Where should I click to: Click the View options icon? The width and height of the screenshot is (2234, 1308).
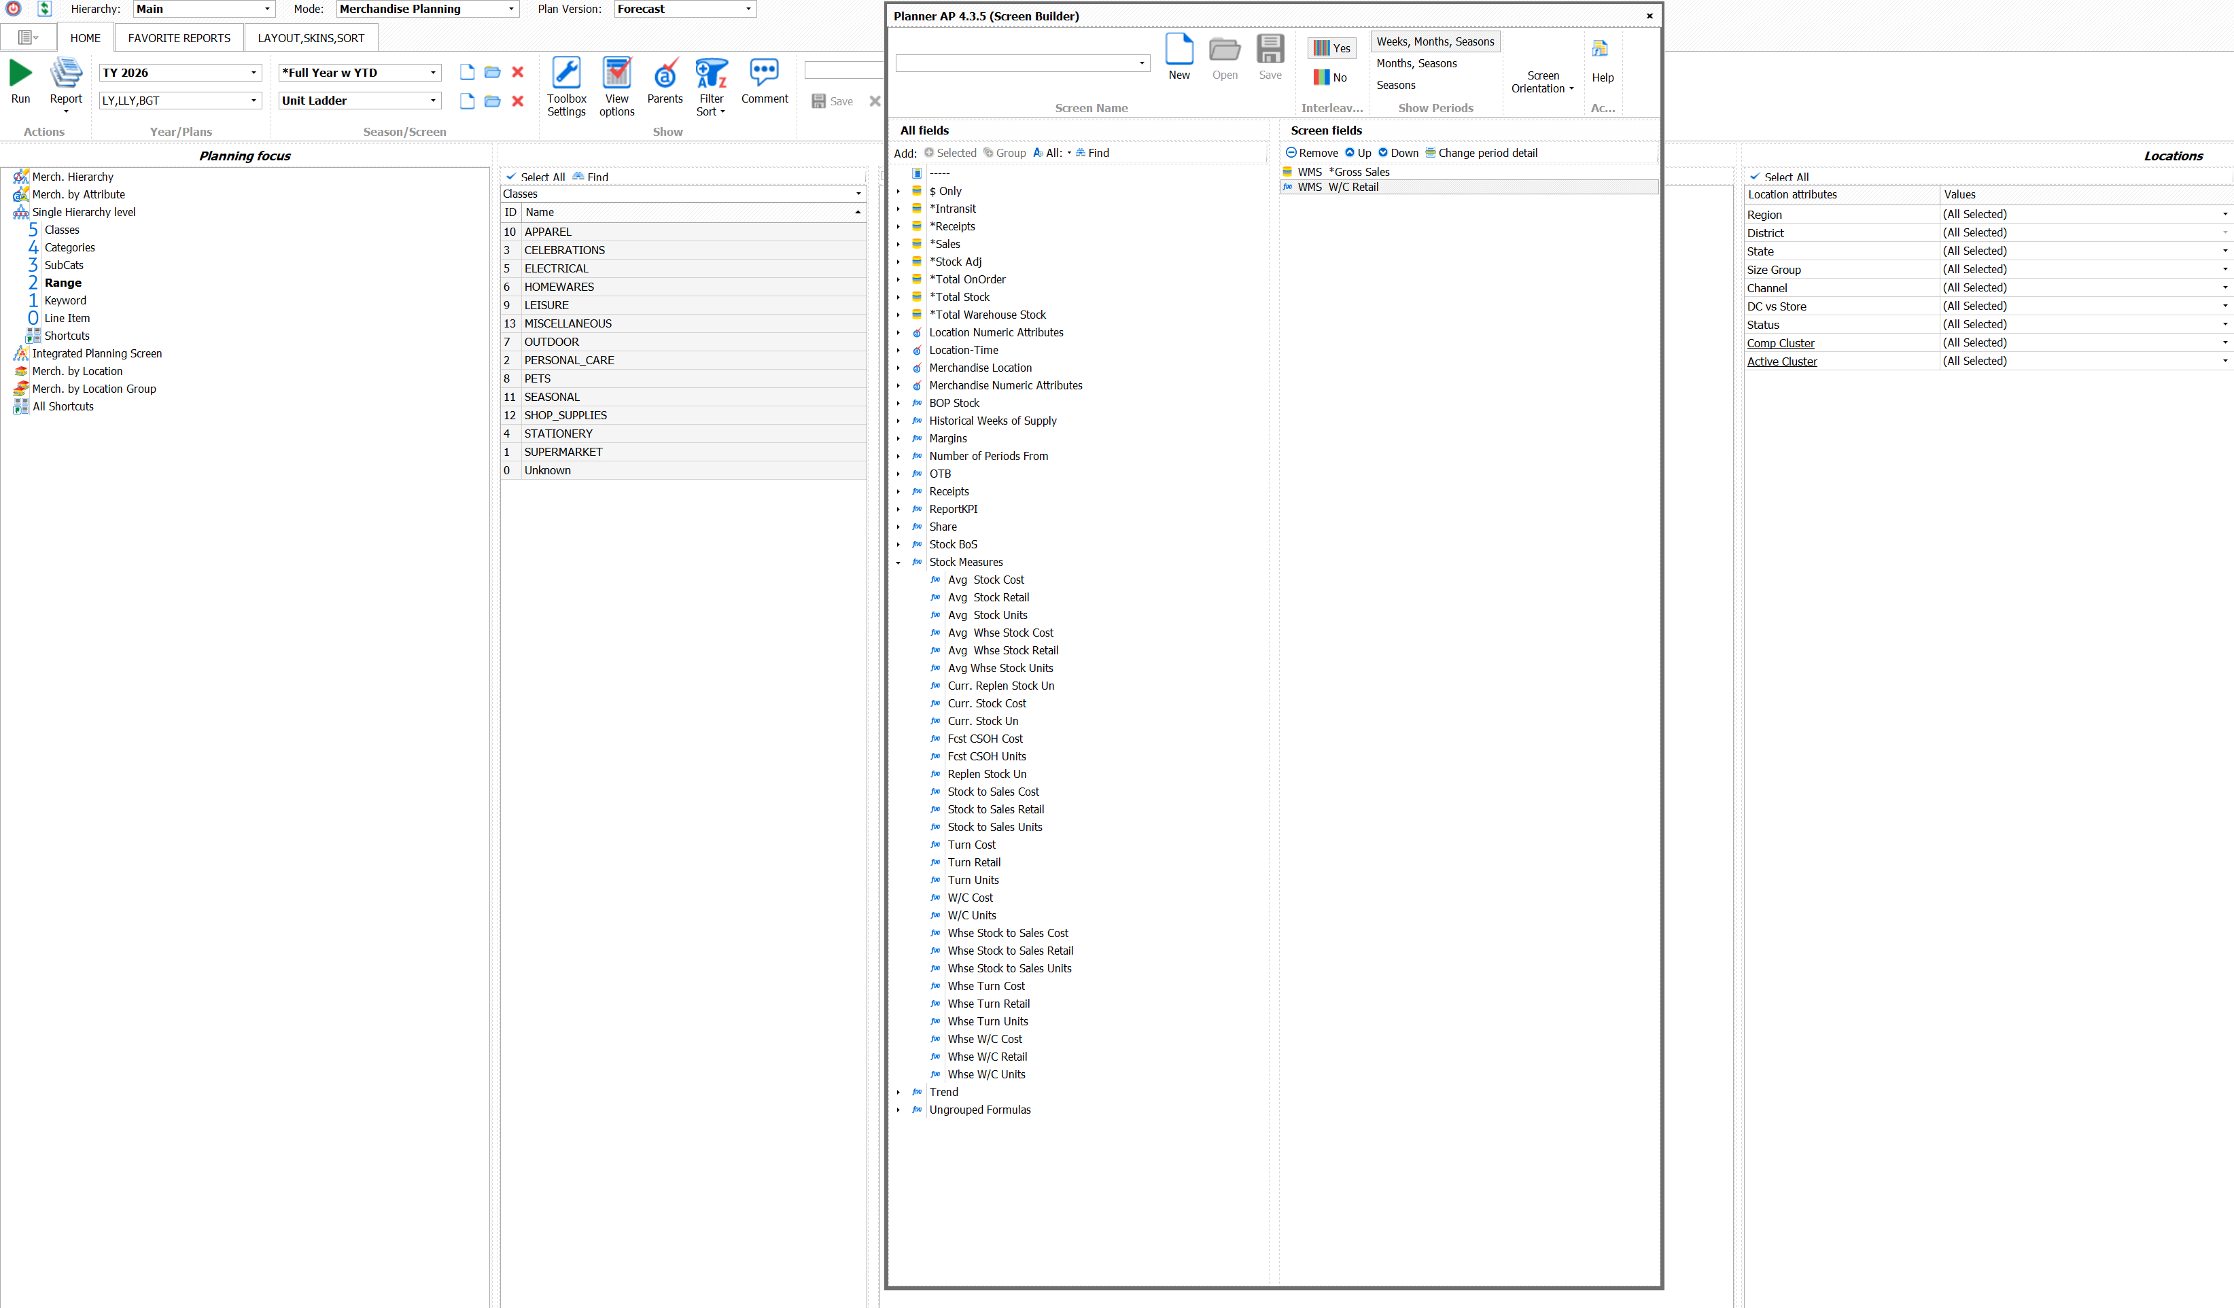tap(616, 73)
